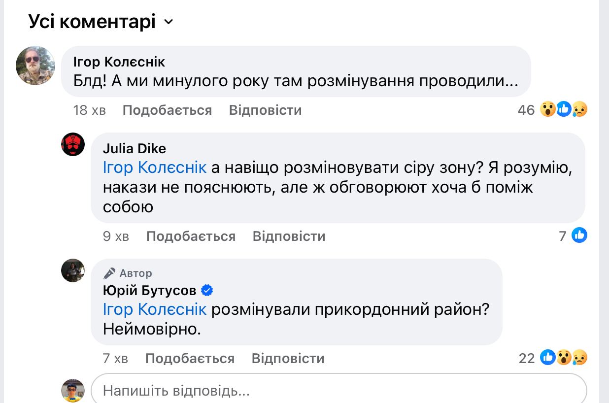This screenshot has height=403, width=609.
Task: Click the like reaction icon on Julia Dike's reply
Action: [x=579, y=235]
